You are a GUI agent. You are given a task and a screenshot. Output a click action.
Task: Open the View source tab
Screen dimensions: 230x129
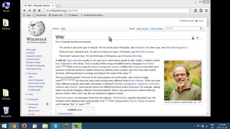pyautogui.click(x=143, y=29)
